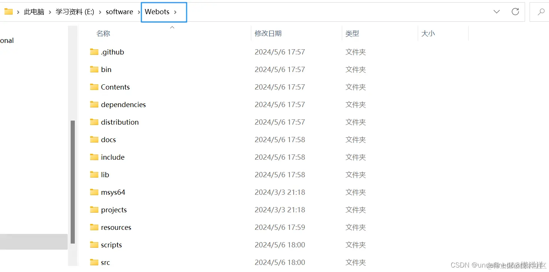Screen dimensions: 549x272
Task: Click msys64's date 2024/3/3 21:18
Action: click(x=280, y=192)
